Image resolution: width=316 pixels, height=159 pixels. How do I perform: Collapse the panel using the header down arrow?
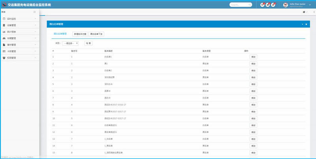[302, 24]
